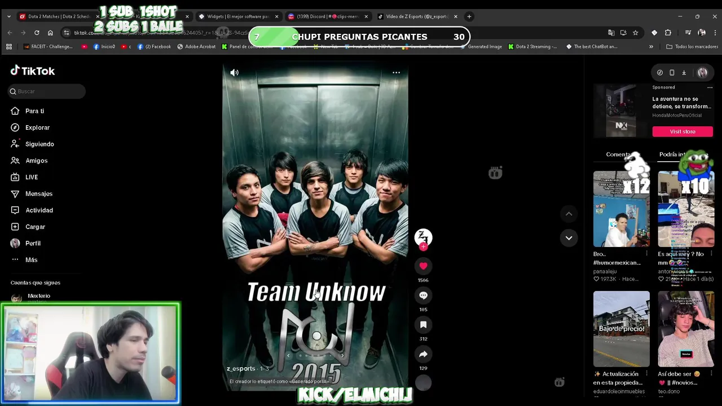This screenshot has height=406, width=722.
Task: Open options for 'Bro.. #humormexican' video
Action: click(x=646, y=254)
